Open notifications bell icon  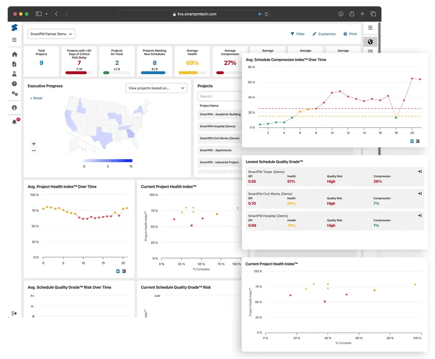[14, 122]
